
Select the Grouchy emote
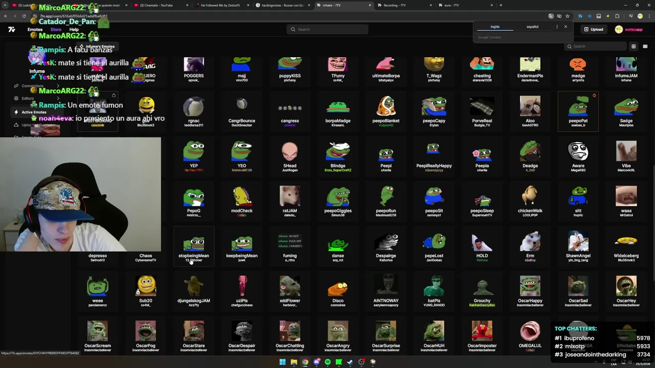click(482, 291)
